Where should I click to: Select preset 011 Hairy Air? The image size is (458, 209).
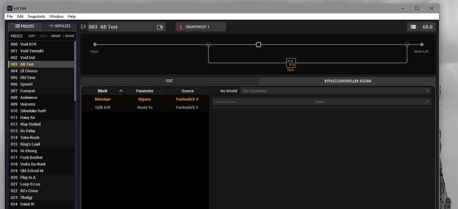pos(41,118)
